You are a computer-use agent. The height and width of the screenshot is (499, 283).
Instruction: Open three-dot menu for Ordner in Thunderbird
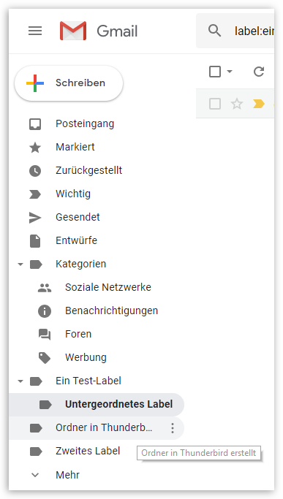(x=173, y=428)
